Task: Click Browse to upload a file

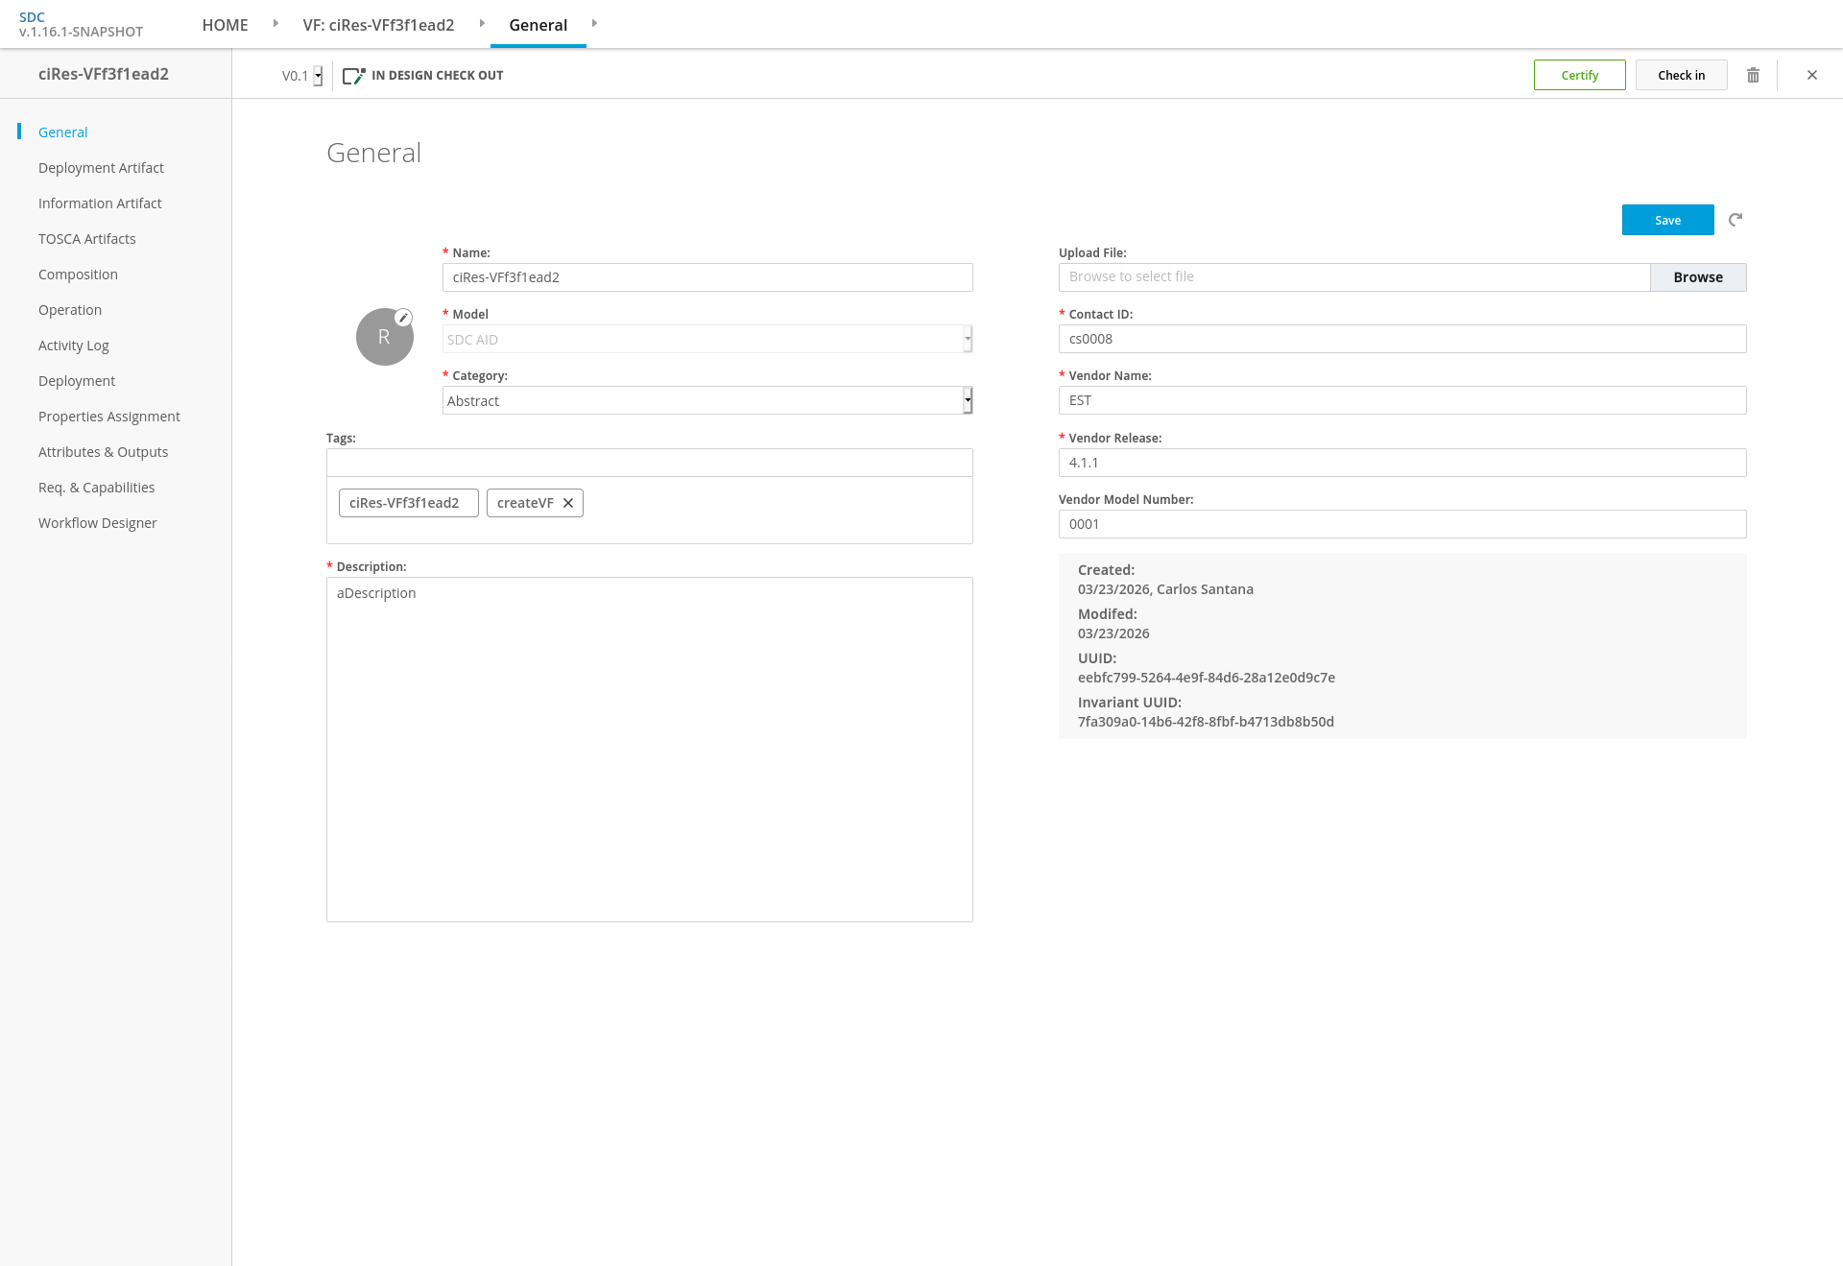Action: [1697, 277]
